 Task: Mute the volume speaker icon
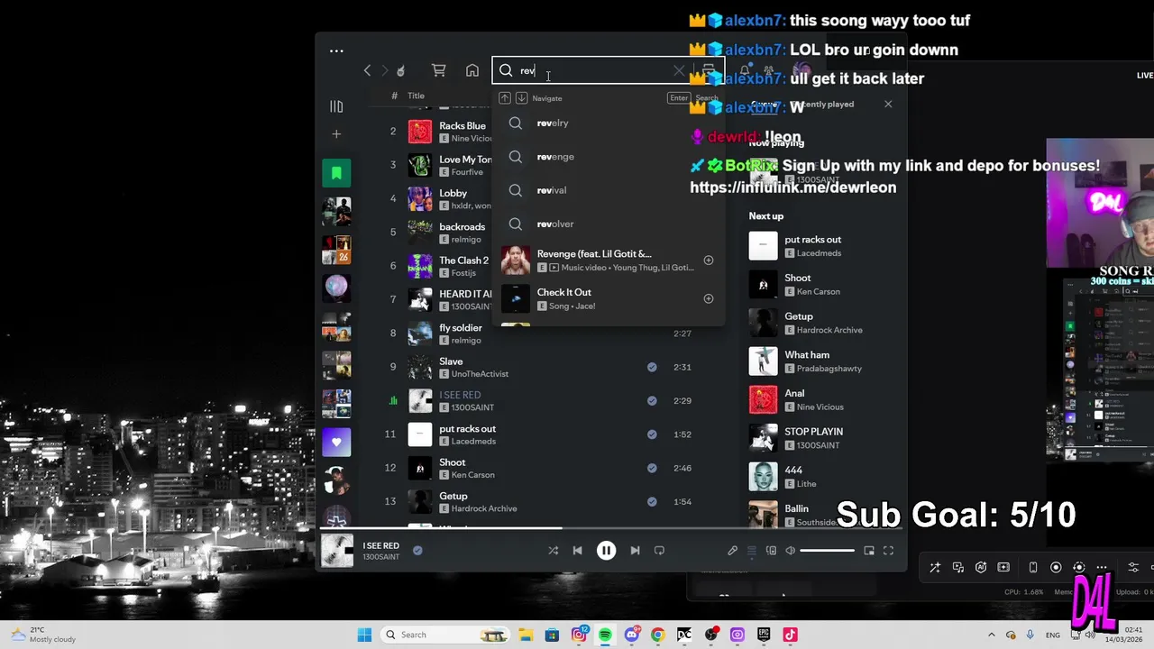(x=791, y=551)
